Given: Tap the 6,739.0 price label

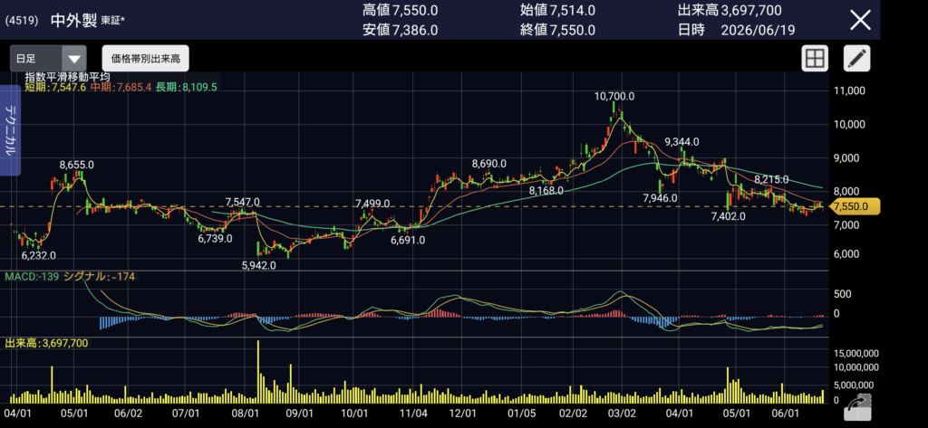Looking at the screenshot, I should tap(215, 238).
